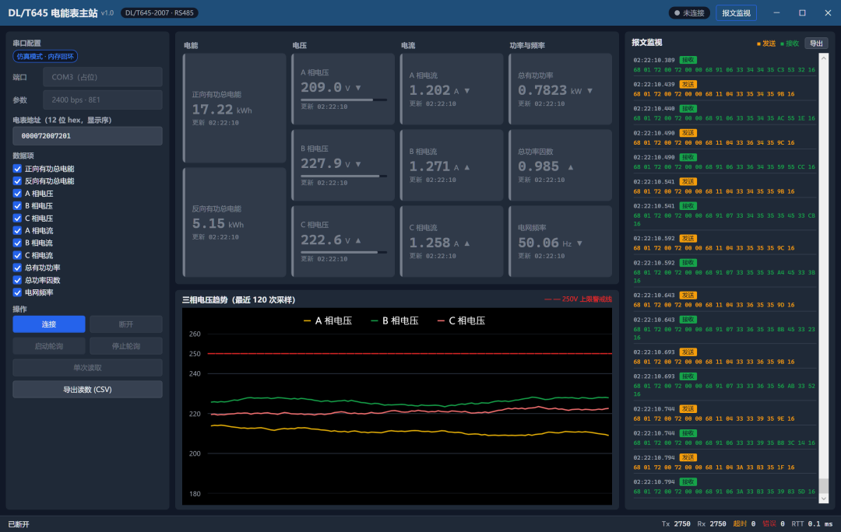This screenshot has width=841, height=532.
Task: Click the down trend arrow on A相电压 card
Action: click(358, 88)
